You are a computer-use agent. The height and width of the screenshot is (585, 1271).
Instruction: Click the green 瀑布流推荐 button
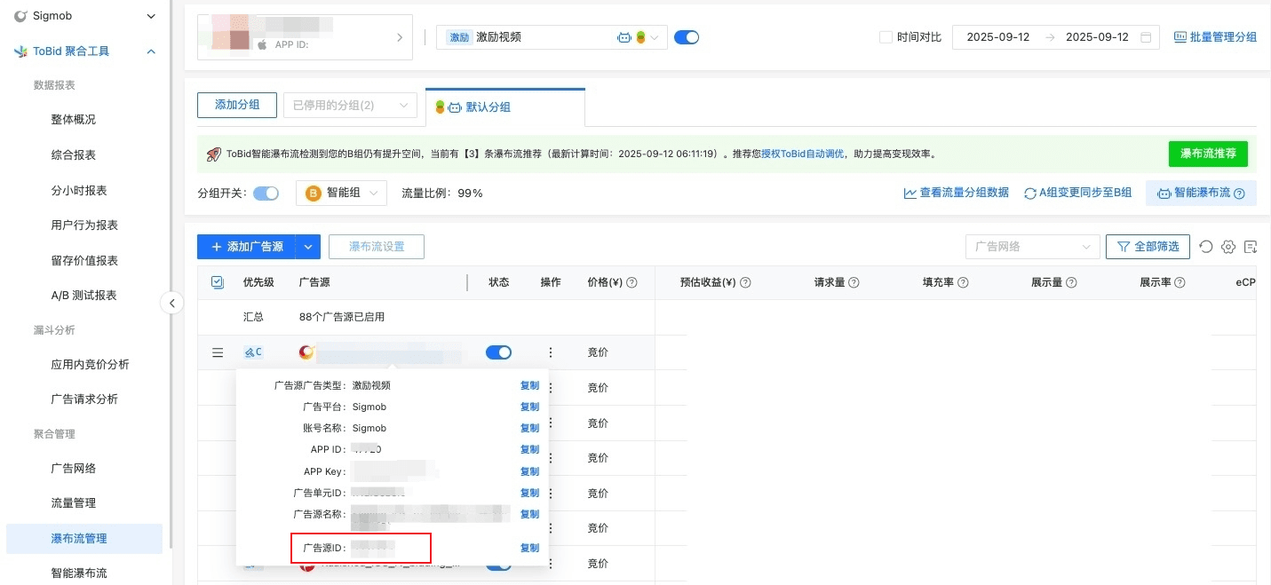pos(1208,154)
